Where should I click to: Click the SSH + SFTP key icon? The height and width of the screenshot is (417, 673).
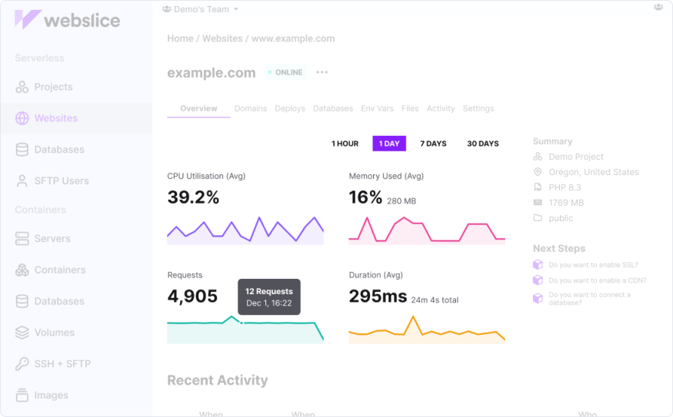pos(22,364)
